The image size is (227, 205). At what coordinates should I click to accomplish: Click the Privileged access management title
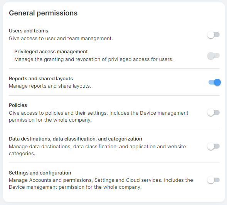point(51,52)
